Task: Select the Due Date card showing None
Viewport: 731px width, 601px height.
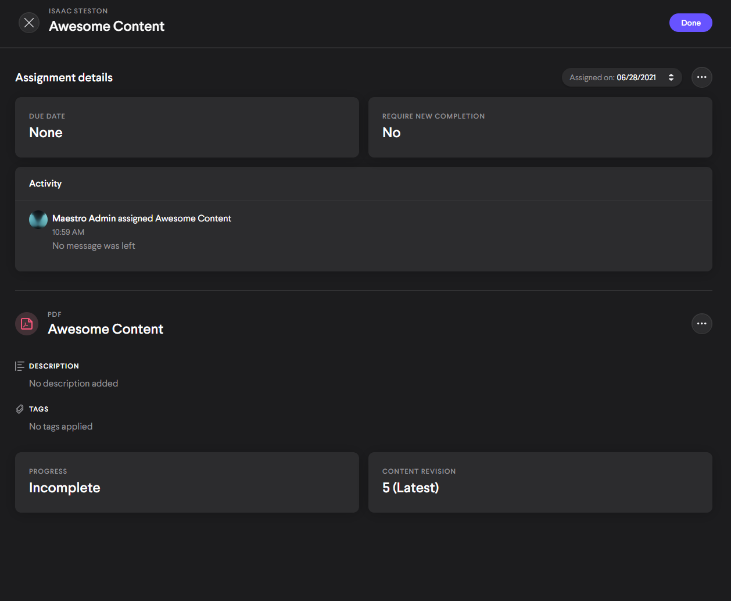Action: [187, 127]
